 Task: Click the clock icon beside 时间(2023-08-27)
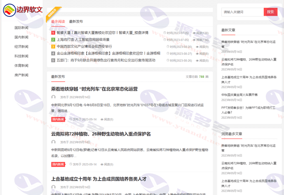168,54
